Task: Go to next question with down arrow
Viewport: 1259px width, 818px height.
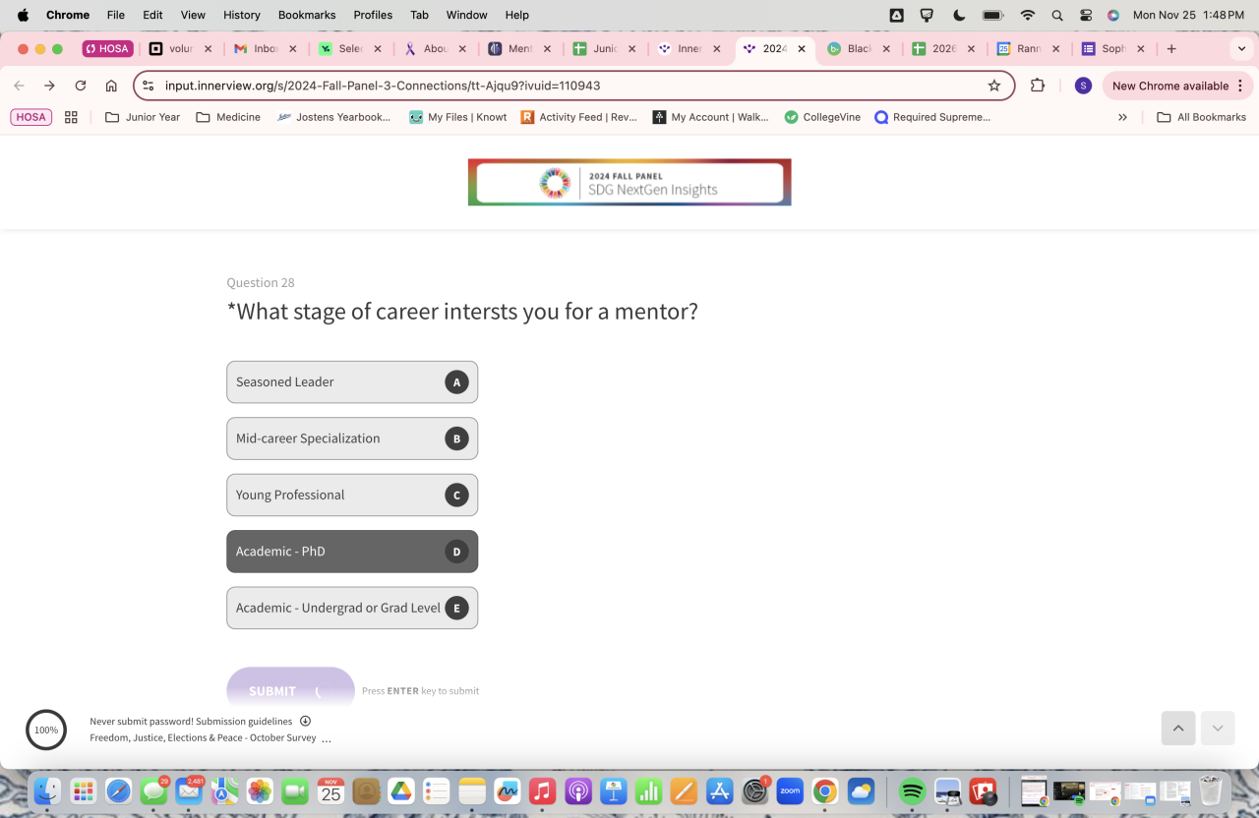Action: (x=1218, y=729)
